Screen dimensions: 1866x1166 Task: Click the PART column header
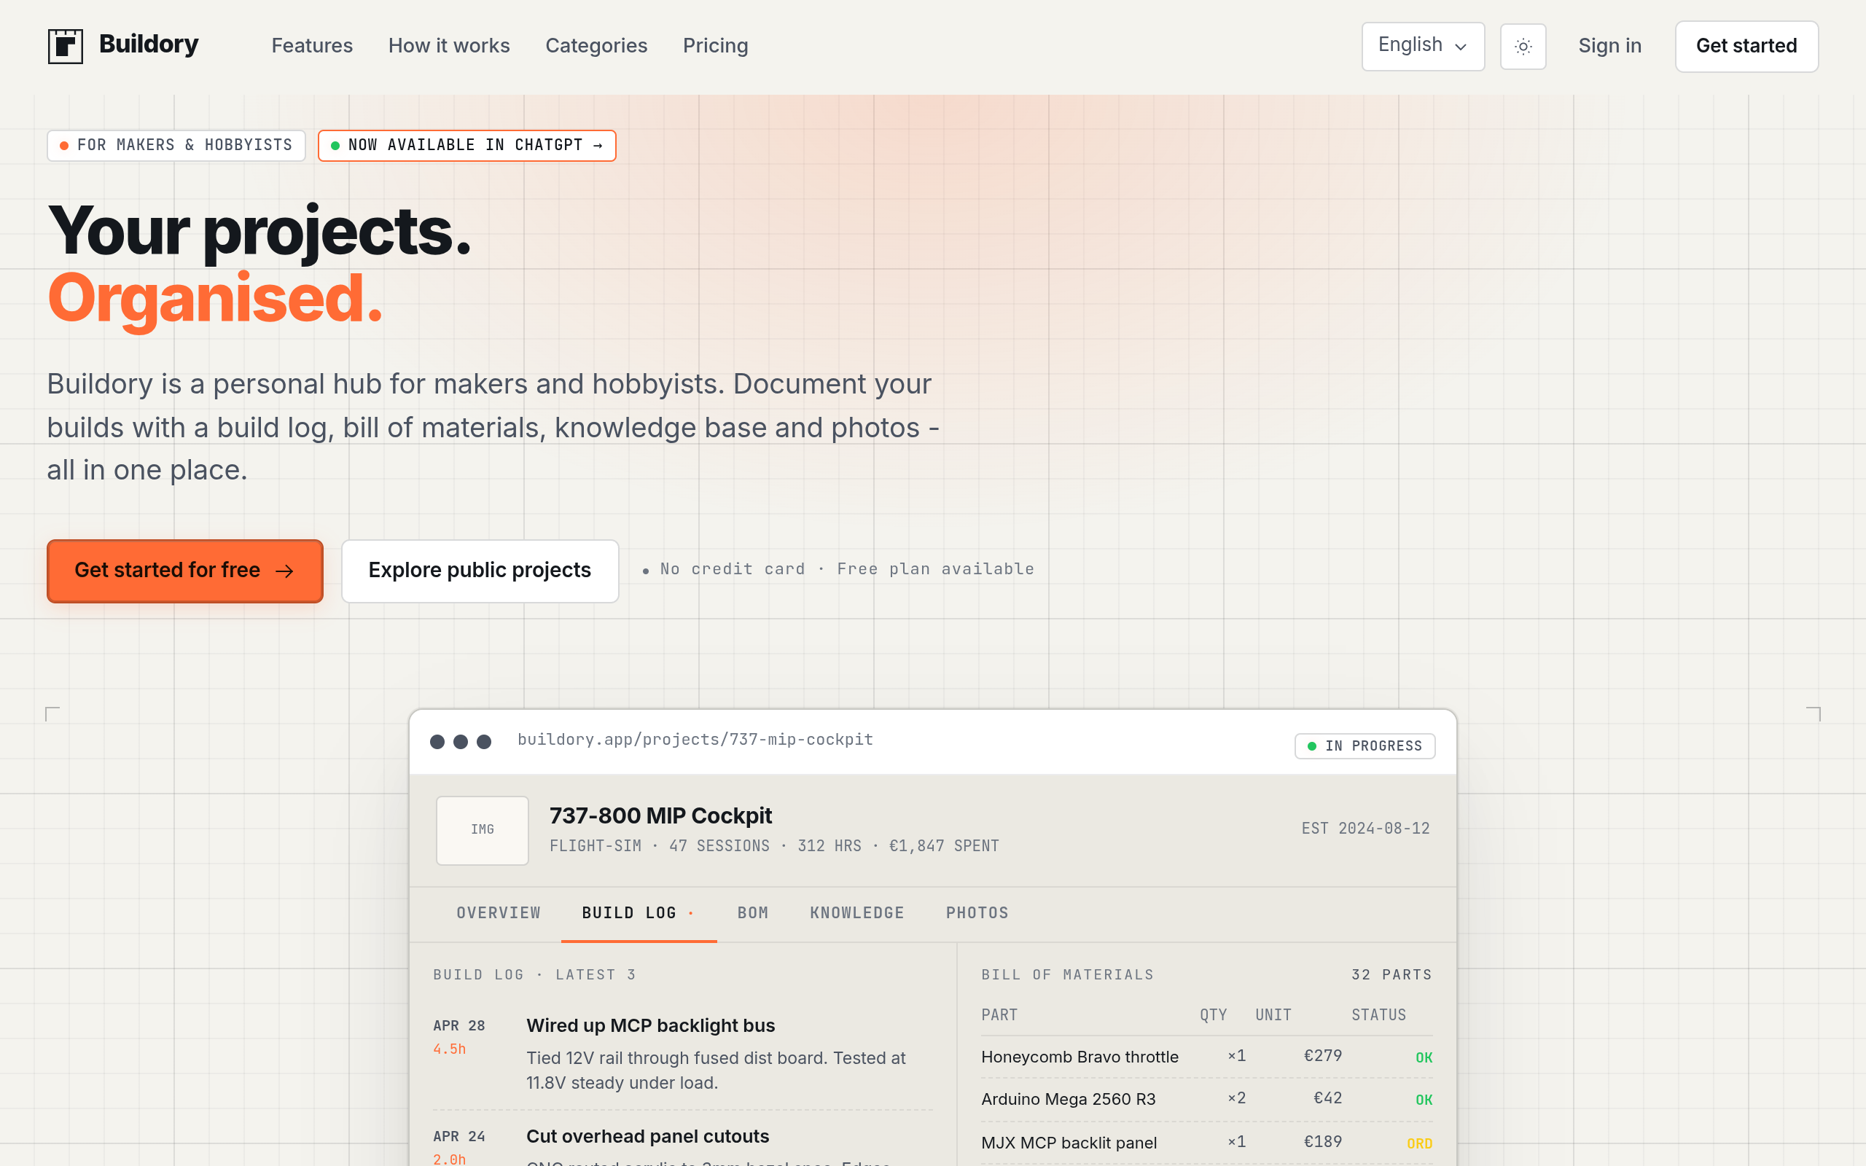click(999, 1015)
